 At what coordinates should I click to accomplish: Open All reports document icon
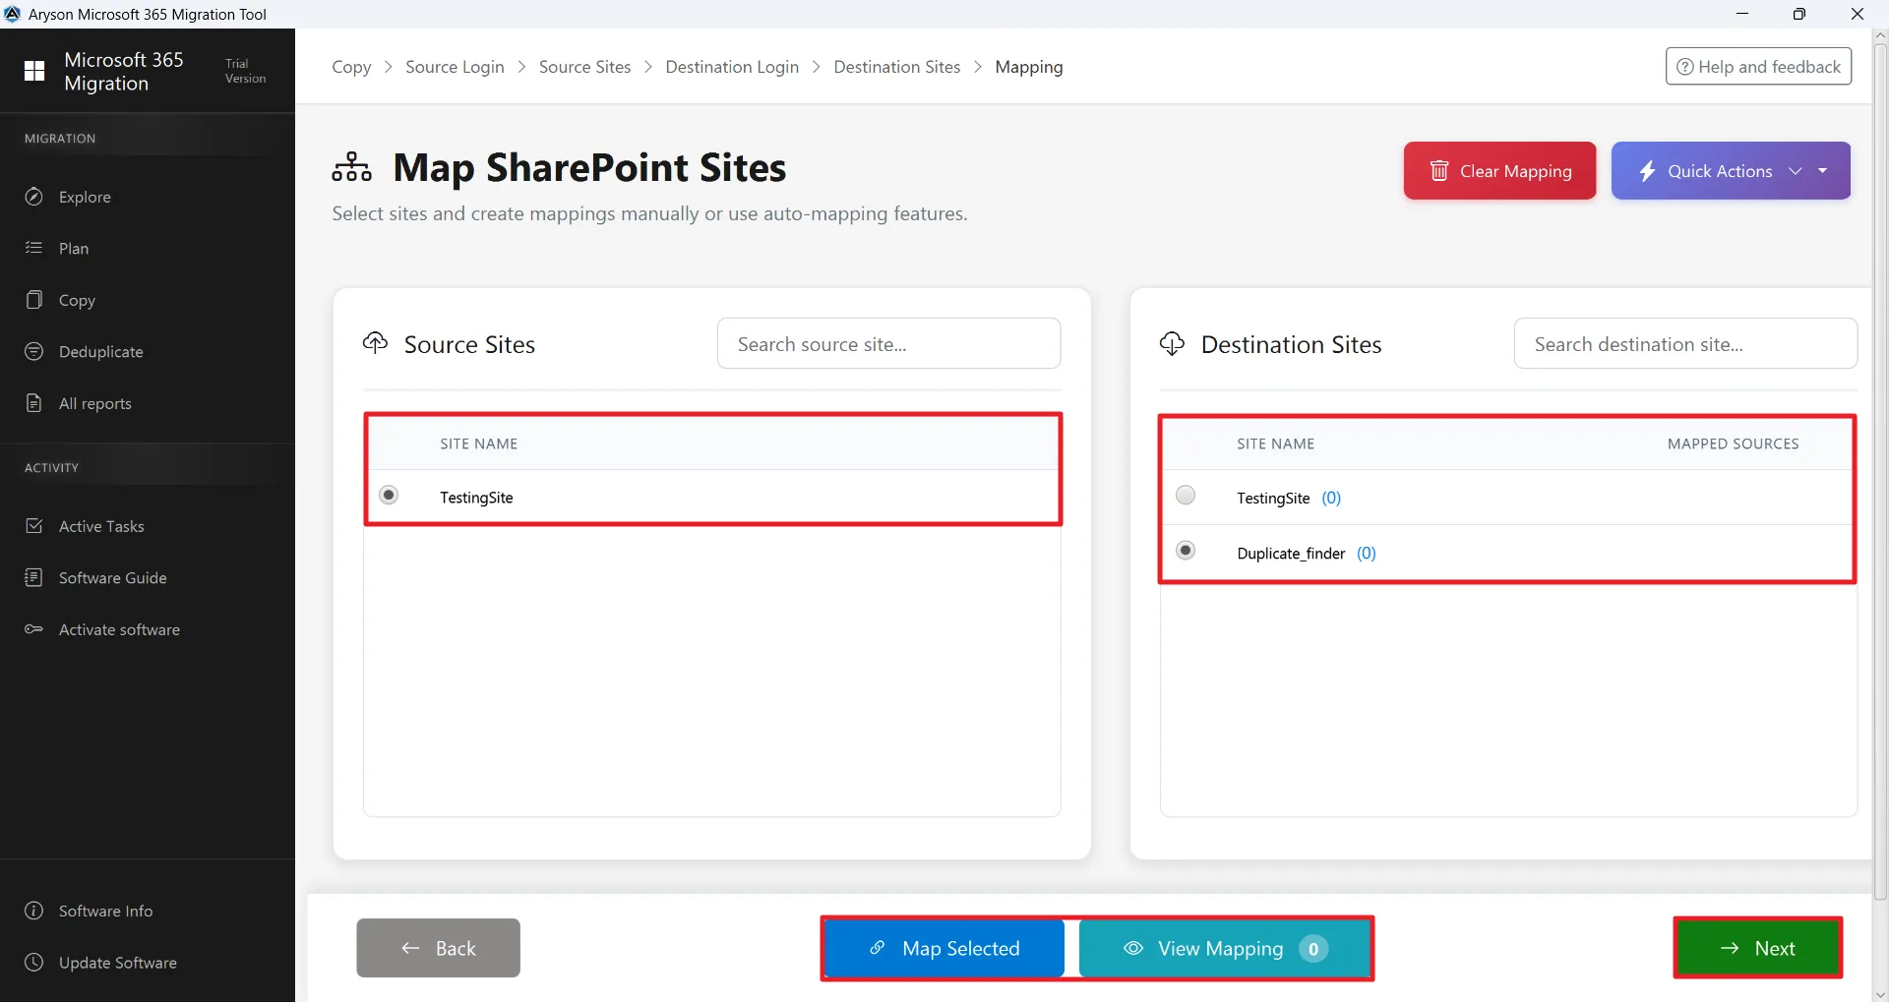tap(34, 403)
